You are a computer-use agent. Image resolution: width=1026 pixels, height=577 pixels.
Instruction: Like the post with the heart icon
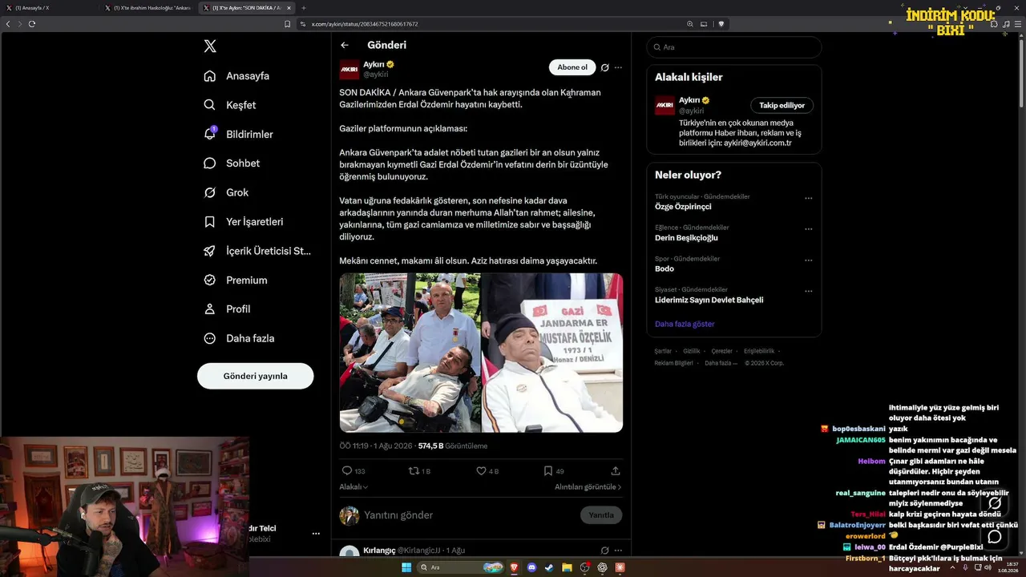(x=482, y=471)
